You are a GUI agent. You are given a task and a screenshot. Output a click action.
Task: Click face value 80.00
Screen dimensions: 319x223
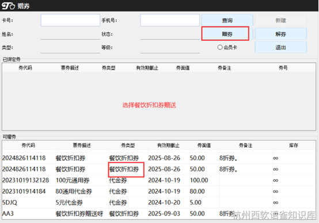tap(197, 191)
